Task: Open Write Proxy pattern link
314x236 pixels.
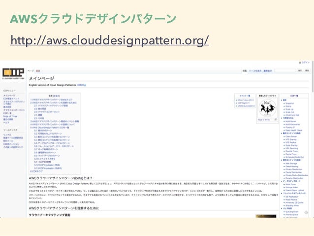Action: 291,184
